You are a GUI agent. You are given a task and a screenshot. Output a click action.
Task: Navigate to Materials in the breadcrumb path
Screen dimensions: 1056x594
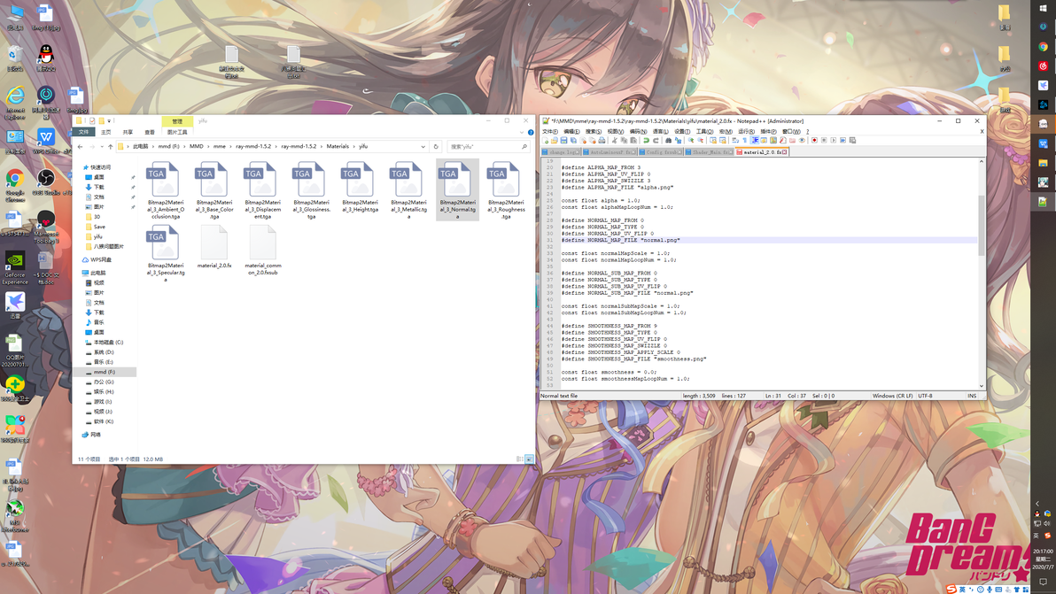(x=338, y=146)
